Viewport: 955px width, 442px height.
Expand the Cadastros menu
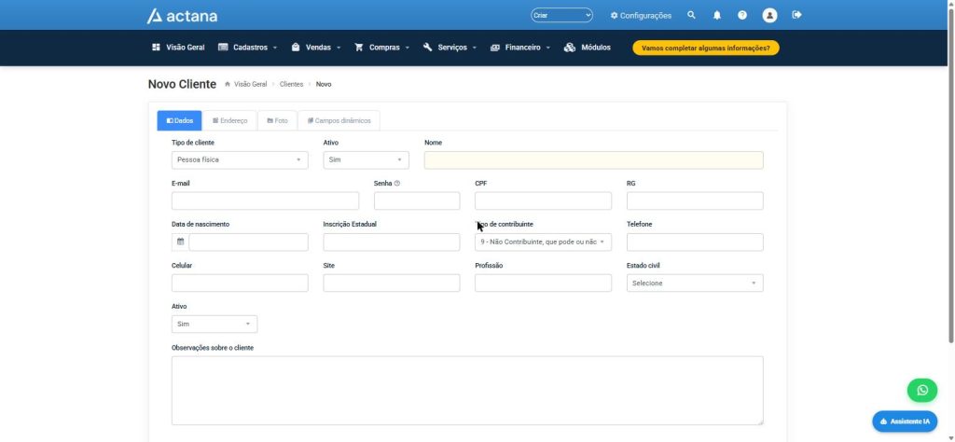click(x=247, y=48)
